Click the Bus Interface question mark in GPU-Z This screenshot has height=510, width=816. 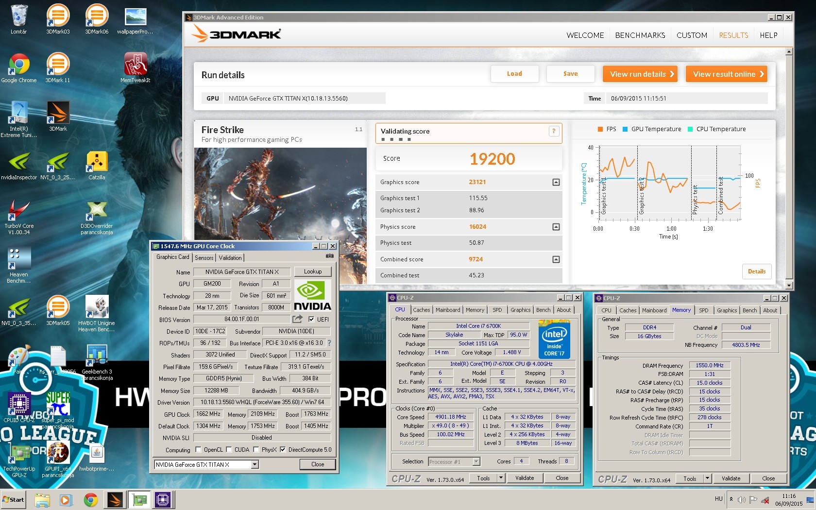(329, 343)
